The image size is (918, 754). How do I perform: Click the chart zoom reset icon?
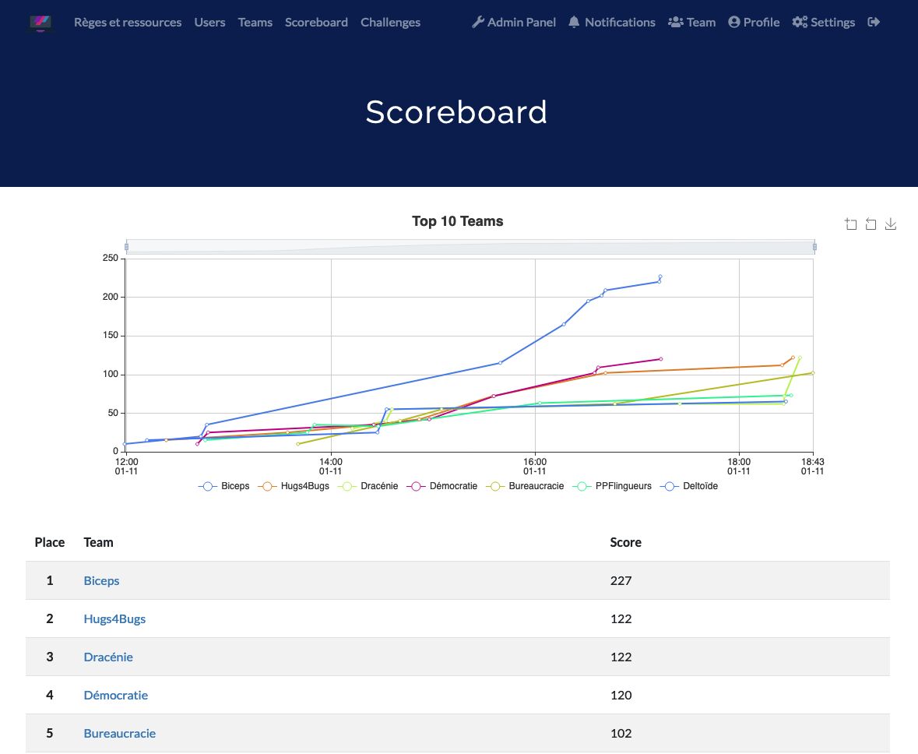[871, 224]
